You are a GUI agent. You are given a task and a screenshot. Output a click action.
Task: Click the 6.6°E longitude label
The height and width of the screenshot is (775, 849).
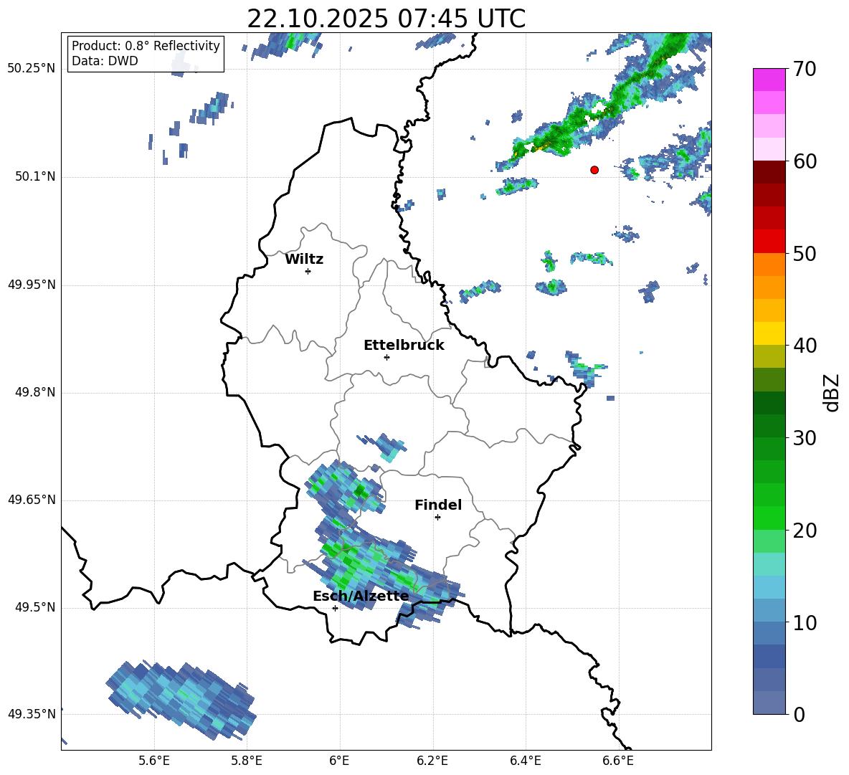point(618,761)
